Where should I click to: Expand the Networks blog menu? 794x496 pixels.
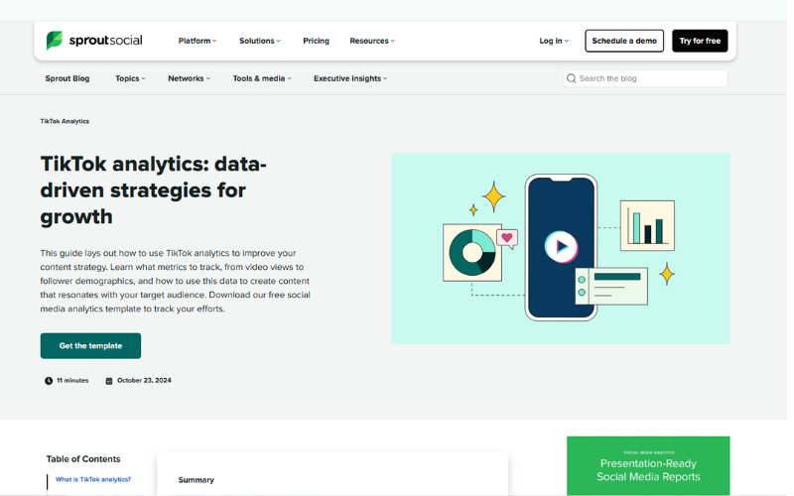(191, 79)
